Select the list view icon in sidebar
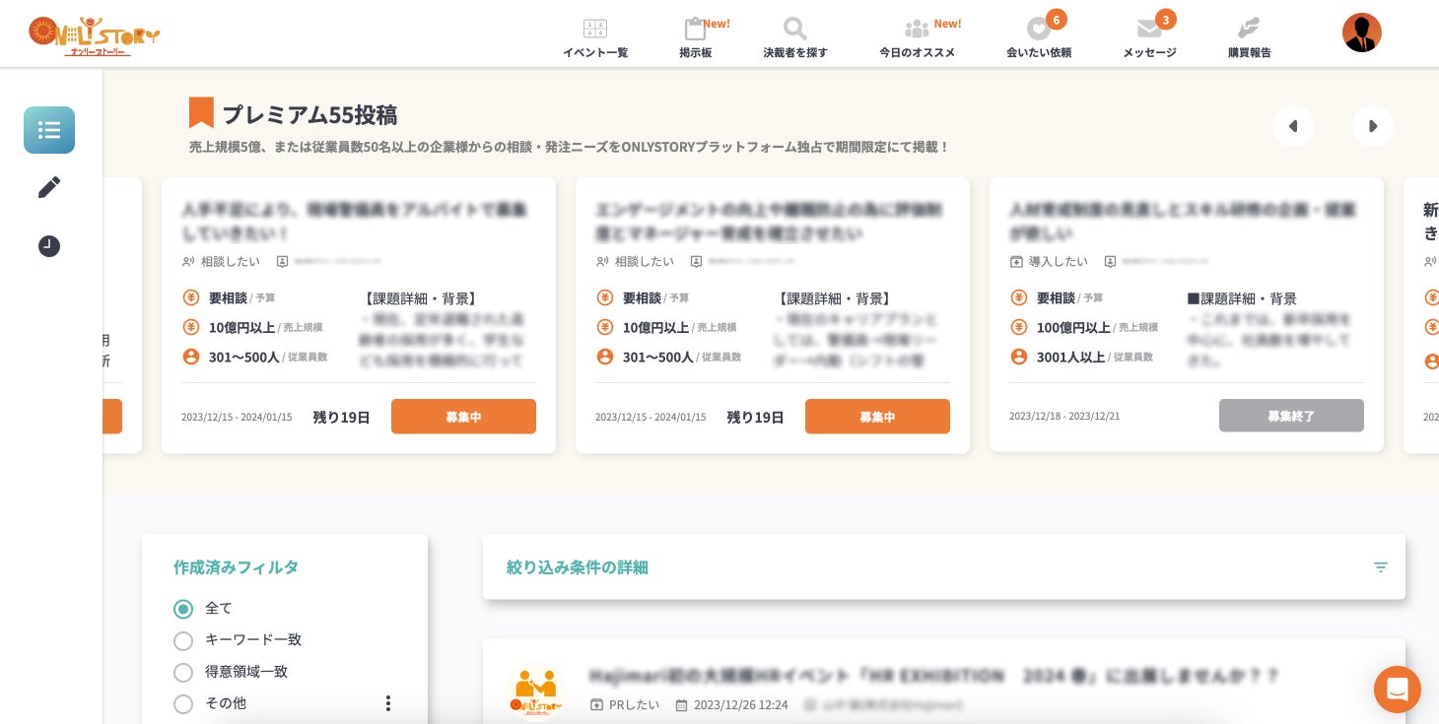Screen dimensions: 1439x724 [49, 130]
